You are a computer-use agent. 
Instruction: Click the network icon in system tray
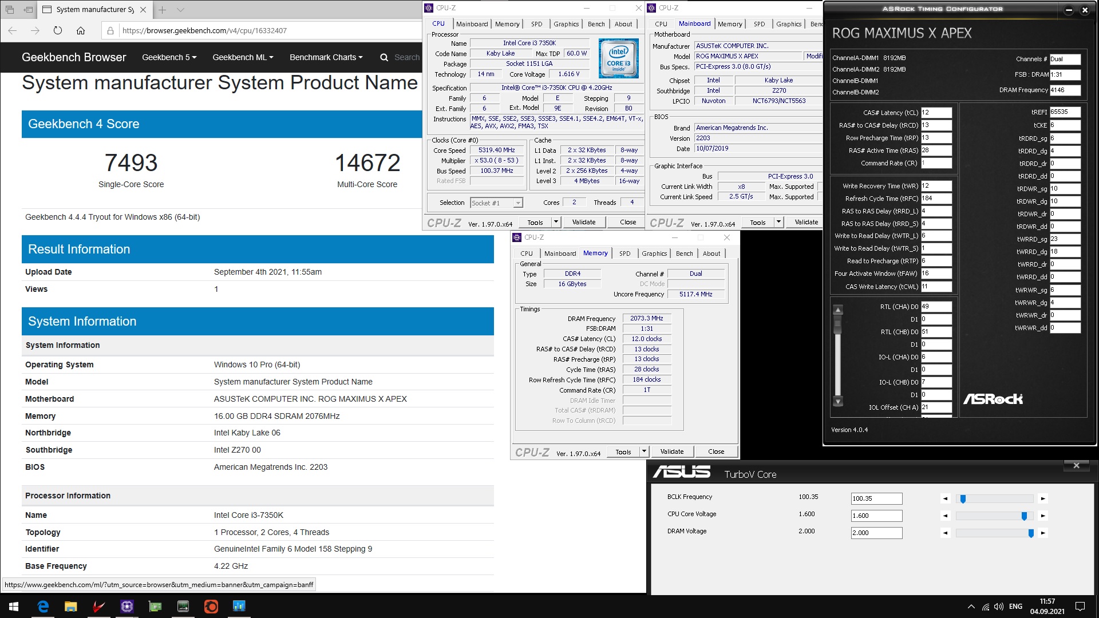point(985,607)
